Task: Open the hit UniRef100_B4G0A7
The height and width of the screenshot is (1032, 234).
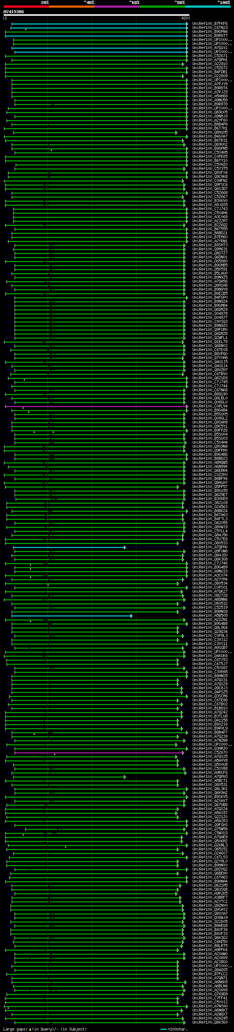Action: tap(210, 136)
